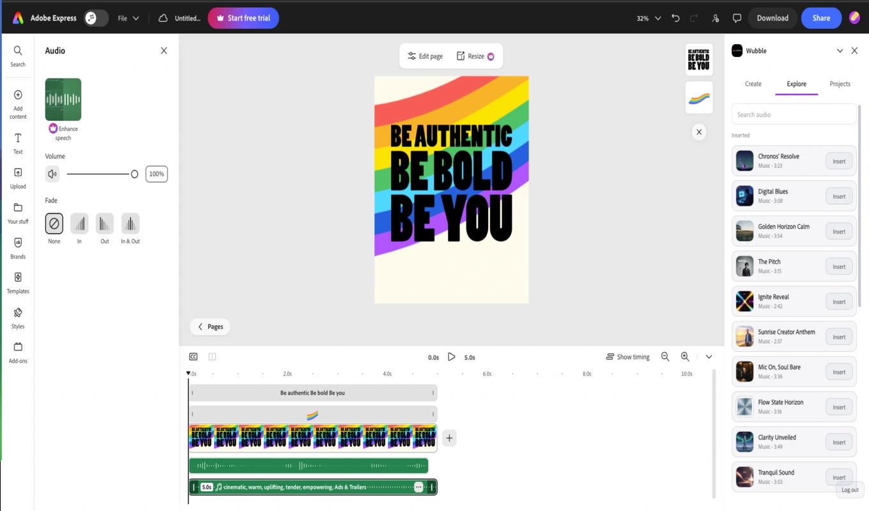The image size is (869, 511).
Task: Select the In & Out fade option
Action: pyautogui.click(x=130, y=224)
